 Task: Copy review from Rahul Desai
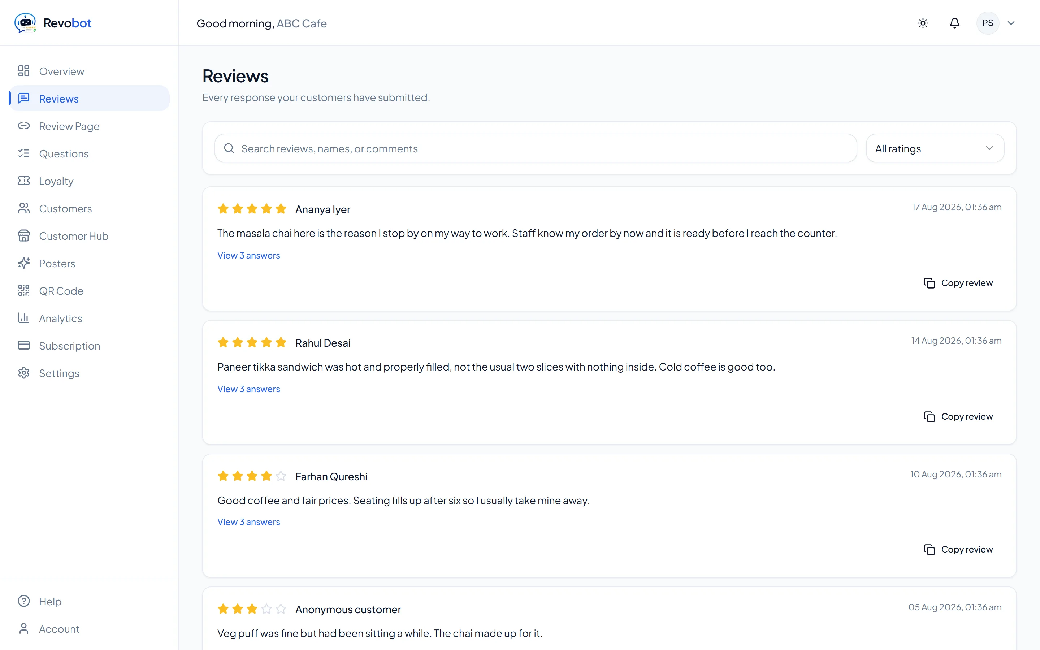[x=958, y=417]
